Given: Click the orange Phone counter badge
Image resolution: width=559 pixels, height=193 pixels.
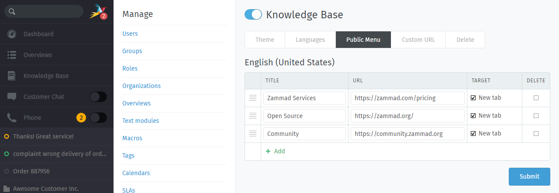Looking at the screenshot, I should (81, 118).
